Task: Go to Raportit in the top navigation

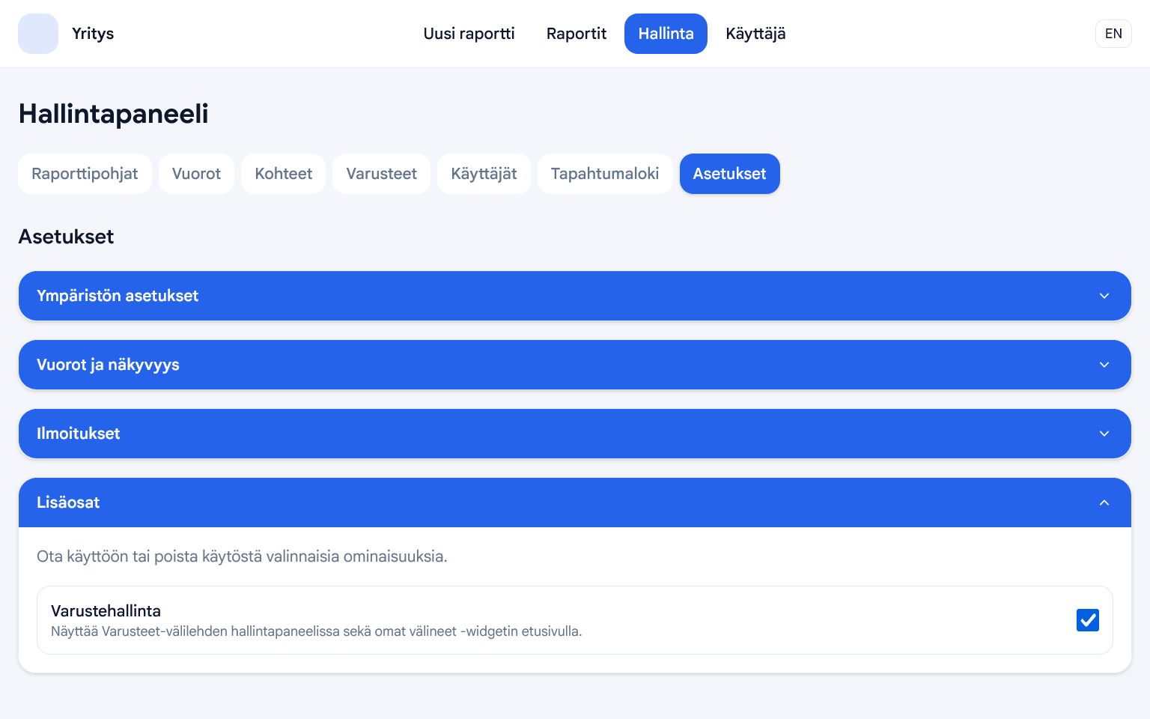Action: [x=576, y=34]
